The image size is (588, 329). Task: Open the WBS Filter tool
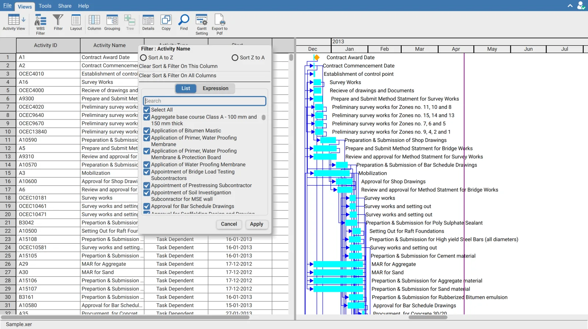click(x=40, y=24)
